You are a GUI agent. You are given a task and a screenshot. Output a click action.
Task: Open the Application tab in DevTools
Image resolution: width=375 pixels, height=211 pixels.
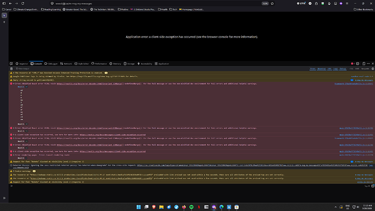click(x=162, y=64)
